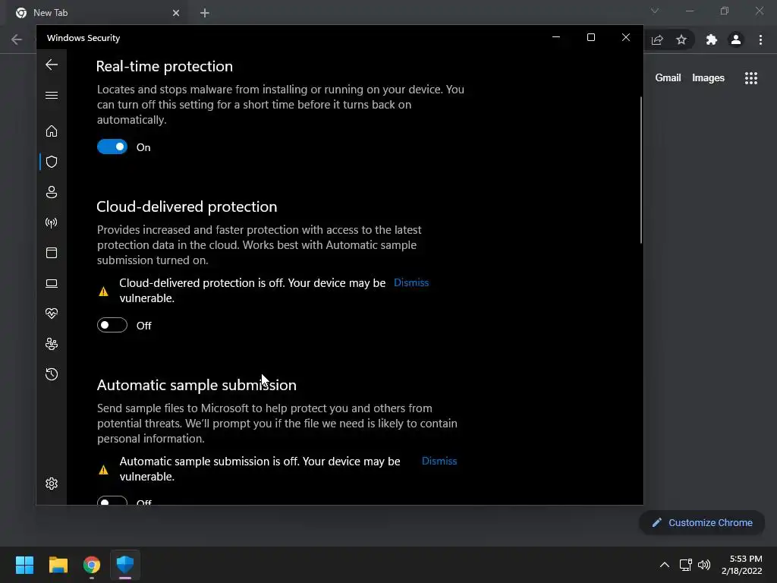
Task: Open Device performance & health heart icon
Action: tap(52, 314)
